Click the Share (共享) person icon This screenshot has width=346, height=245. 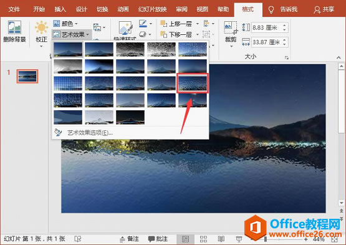point(317,9)
